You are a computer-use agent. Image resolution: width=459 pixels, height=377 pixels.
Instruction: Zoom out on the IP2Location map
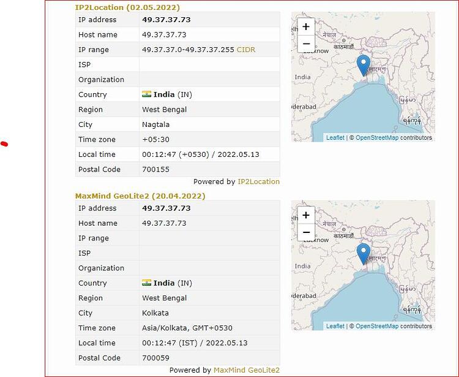306,44
